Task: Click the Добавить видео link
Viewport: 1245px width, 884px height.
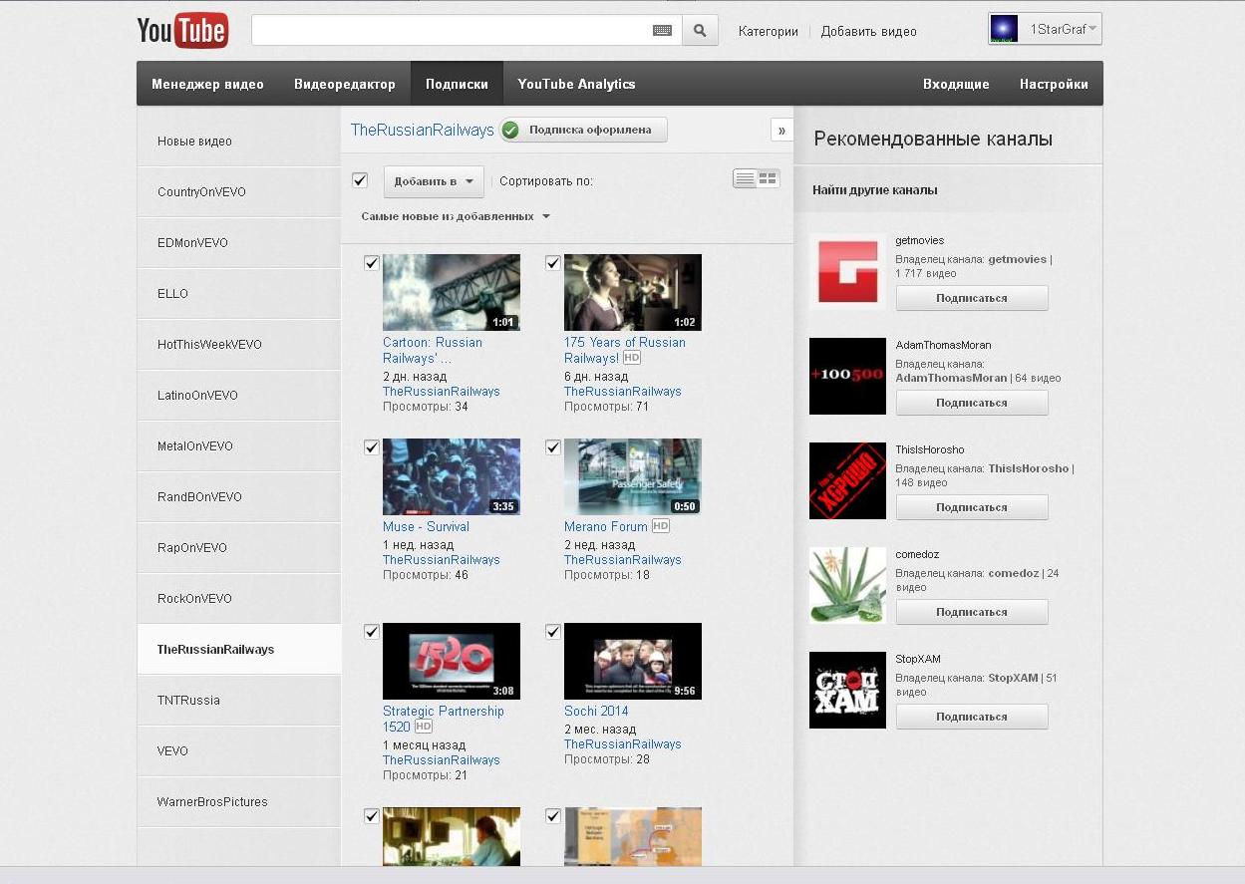Action: pyautogui.click(x=869, y=31)
